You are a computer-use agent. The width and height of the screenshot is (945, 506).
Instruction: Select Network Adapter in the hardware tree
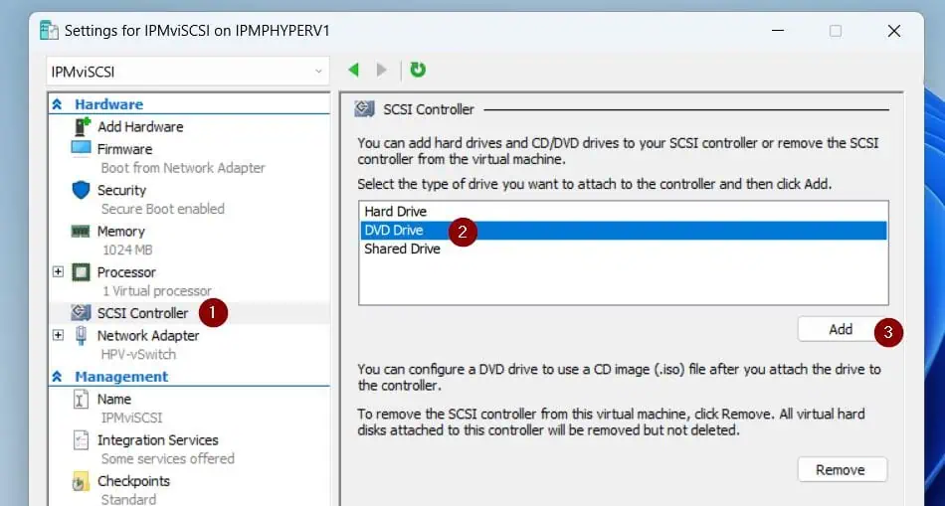point(148,336)
